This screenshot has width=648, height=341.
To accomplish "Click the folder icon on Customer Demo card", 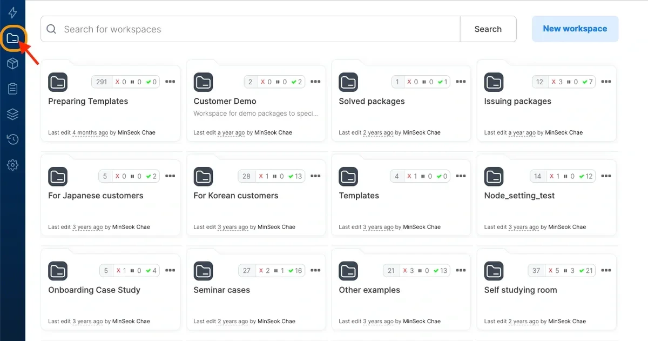I will (x=204, y=82).
